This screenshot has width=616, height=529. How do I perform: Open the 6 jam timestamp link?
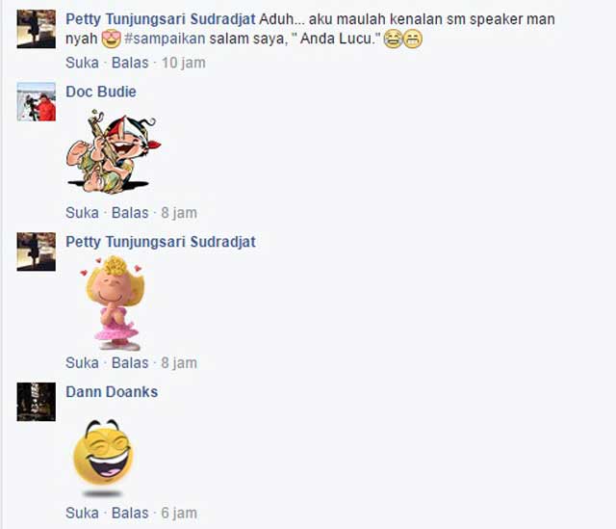click(179, 513)
